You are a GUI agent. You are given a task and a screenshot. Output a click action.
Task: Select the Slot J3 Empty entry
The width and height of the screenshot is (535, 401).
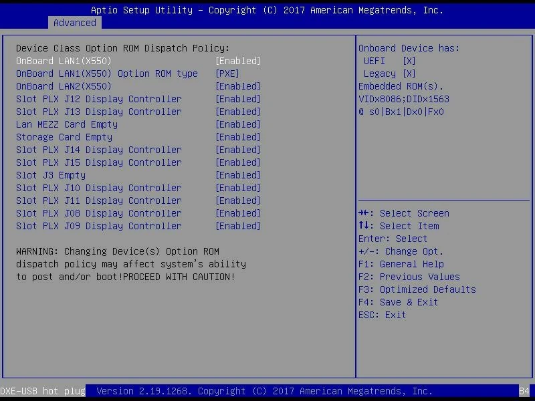[x=50, y=175]
